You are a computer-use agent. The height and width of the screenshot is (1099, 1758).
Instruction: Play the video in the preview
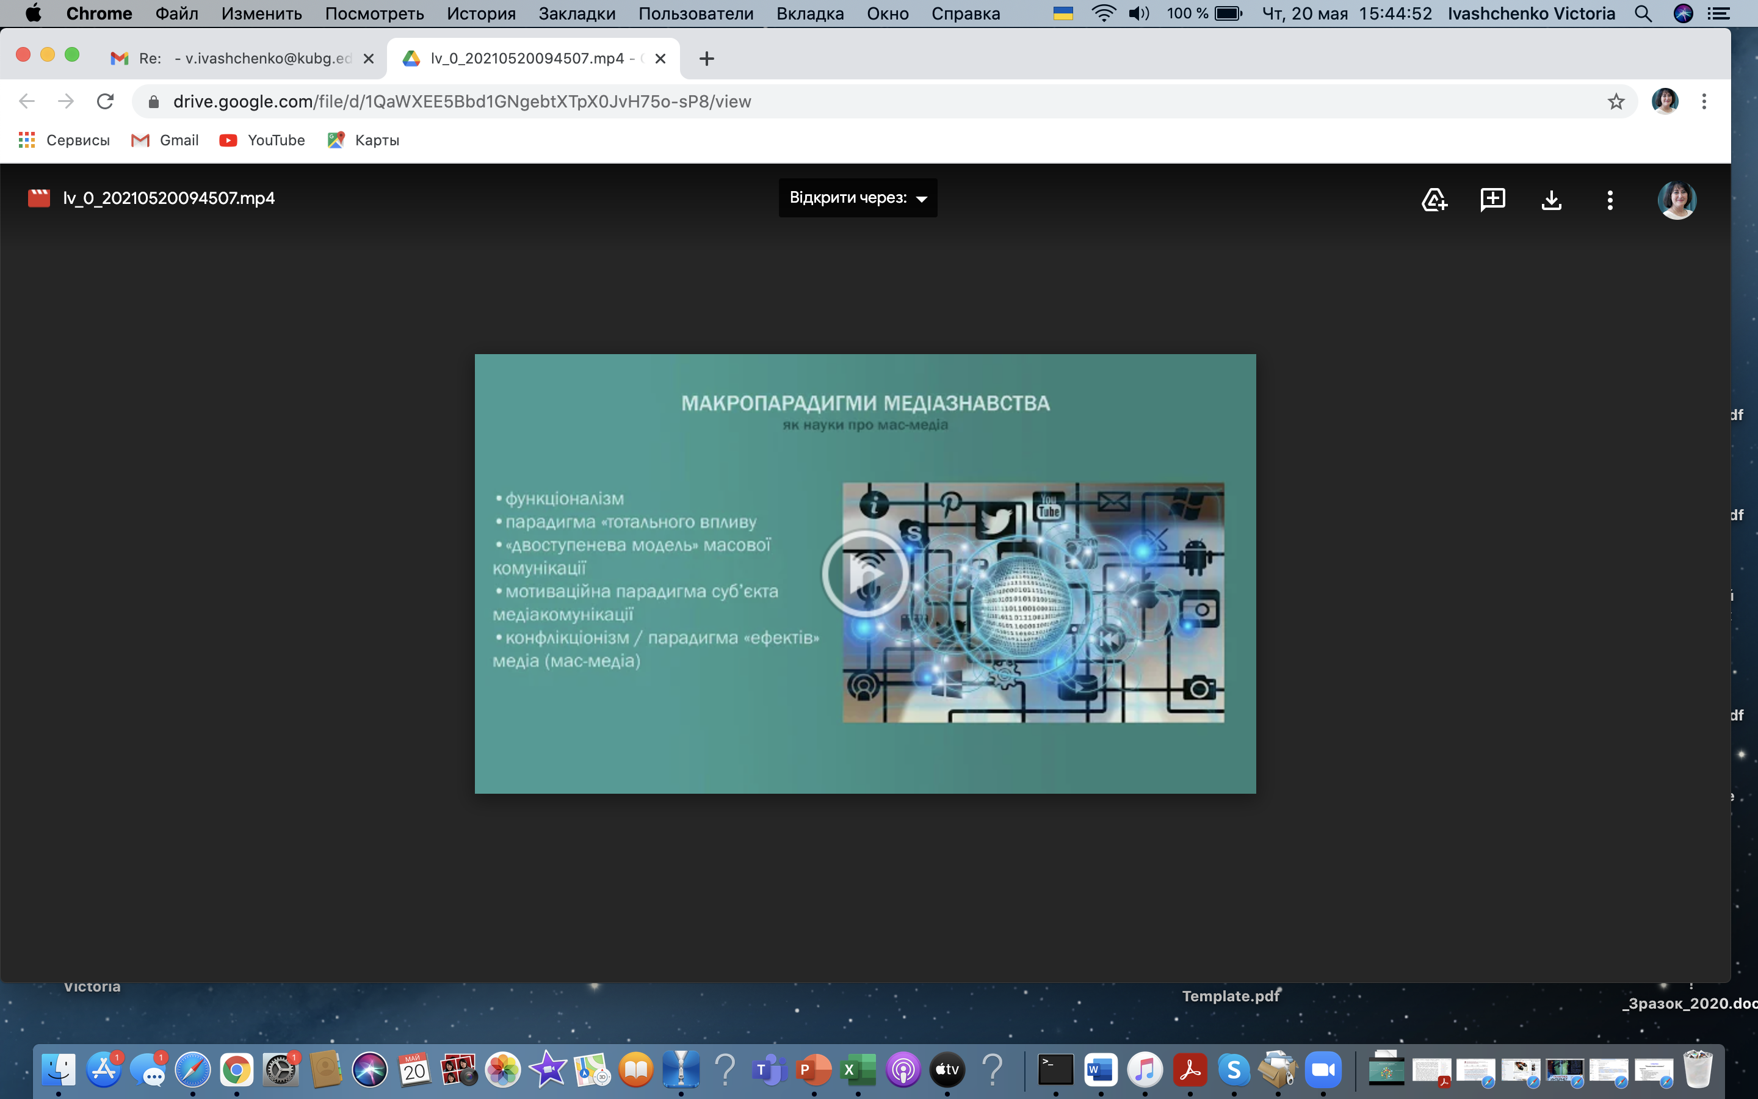tap(864, 573)
